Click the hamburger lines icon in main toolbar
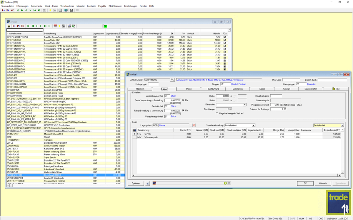Viewport: 353px width, 220px height. [77, 10]
